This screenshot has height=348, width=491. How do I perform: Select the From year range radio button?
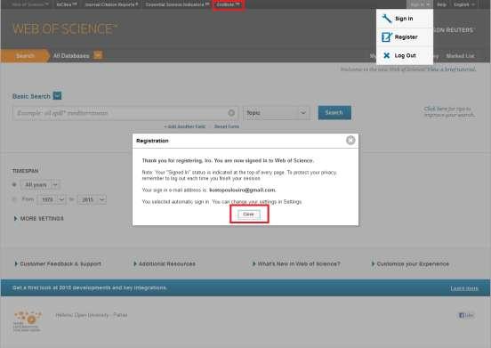pyautogui.click(x=14, y=199)
